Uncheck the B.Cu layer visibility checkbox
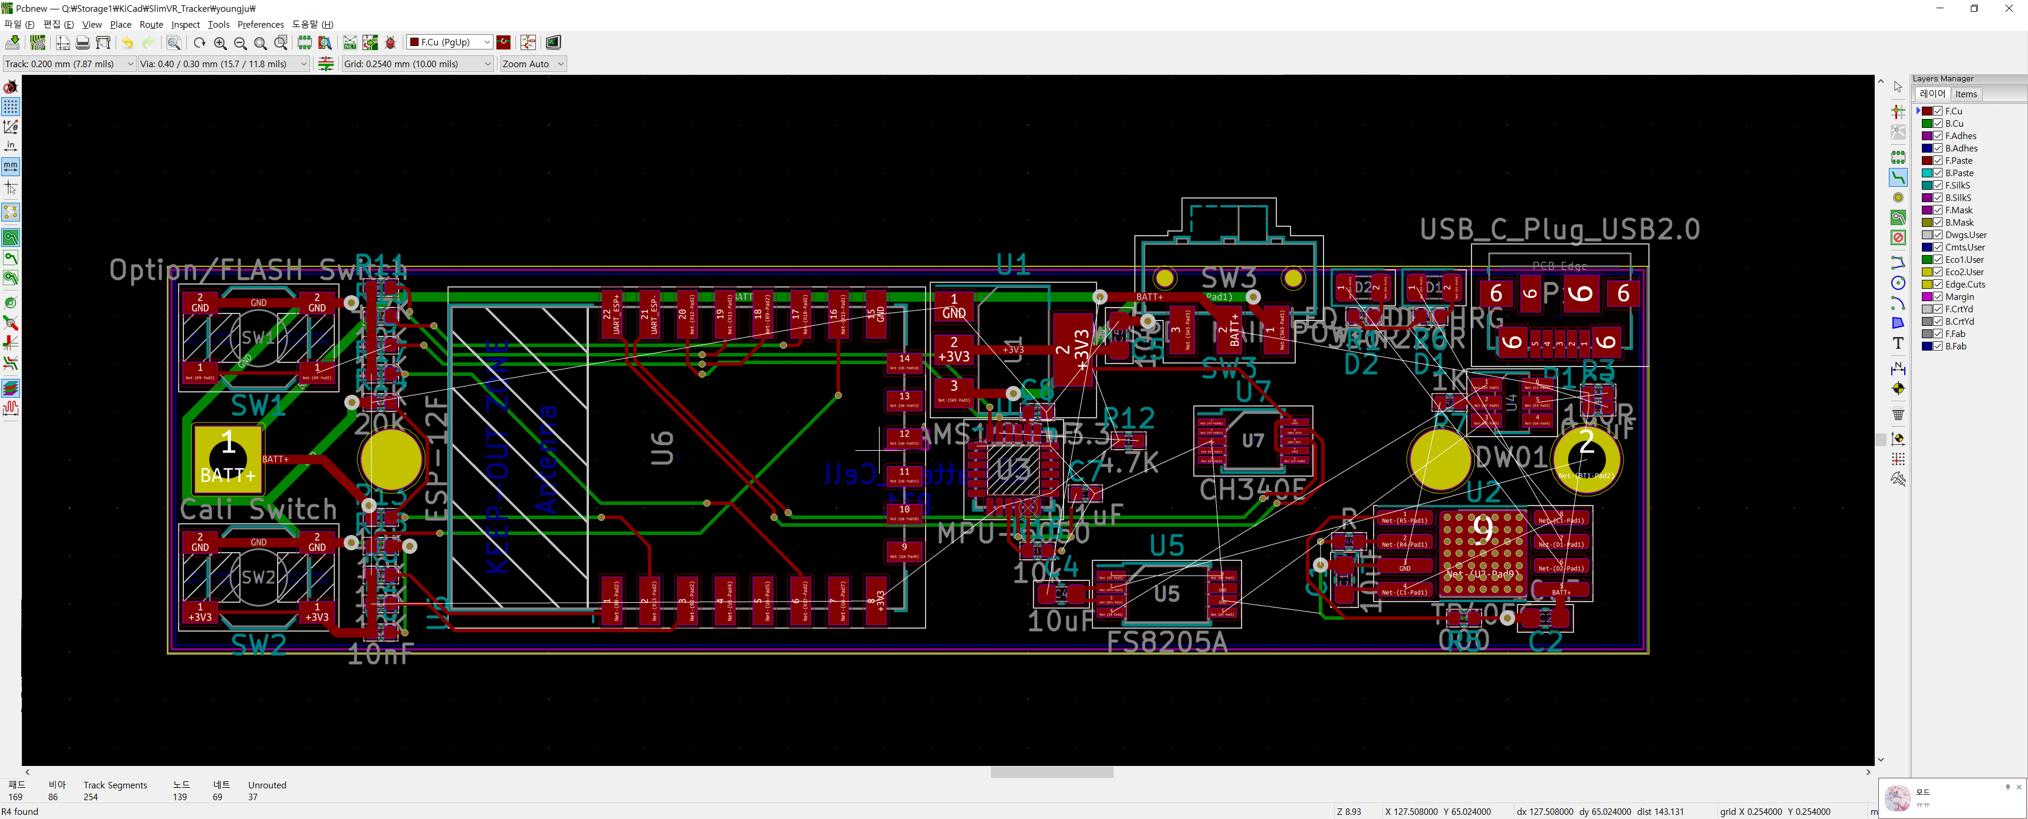The width and height of the screenshot is (2028, 819). [1938, 124]
